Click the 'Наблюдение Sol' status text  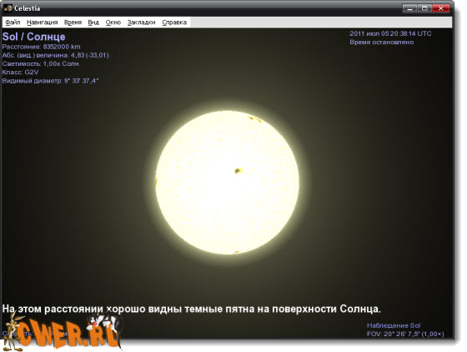point(394,325)
